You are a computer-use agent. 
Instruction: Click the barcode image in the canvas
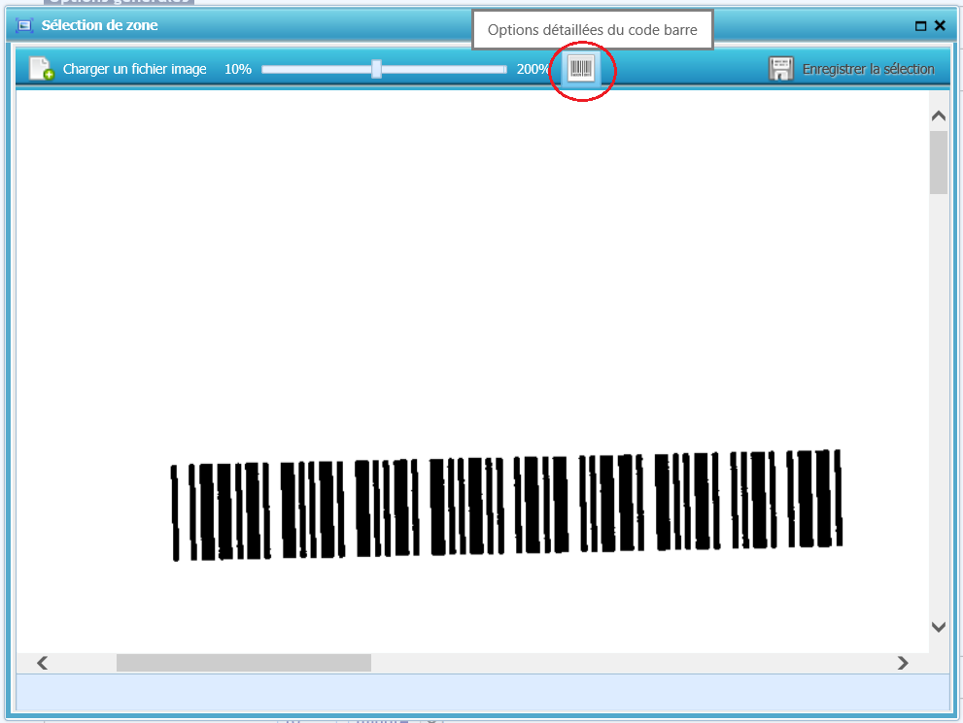point(505,505)
